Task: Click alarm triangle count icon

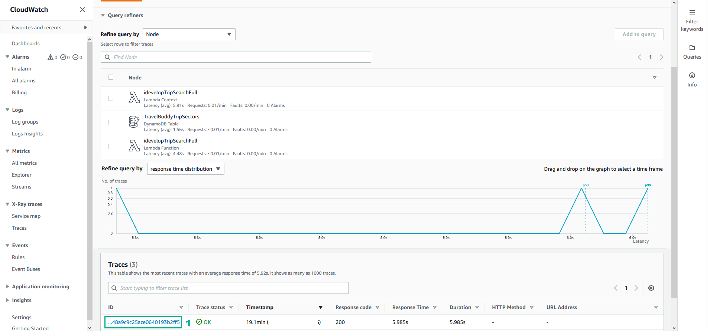Action: pyautogui.click(x=51, y=57)
